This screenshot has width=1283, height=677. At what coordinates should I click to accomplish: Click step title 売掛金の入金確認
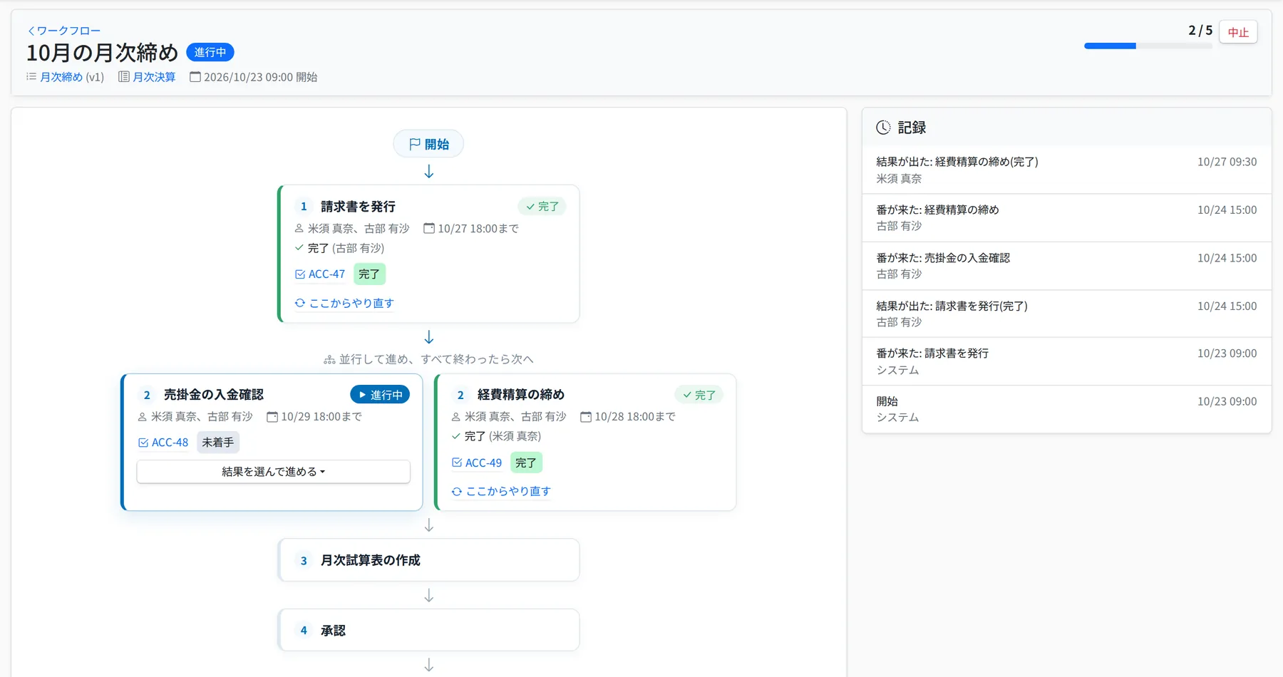pos(214,395)
